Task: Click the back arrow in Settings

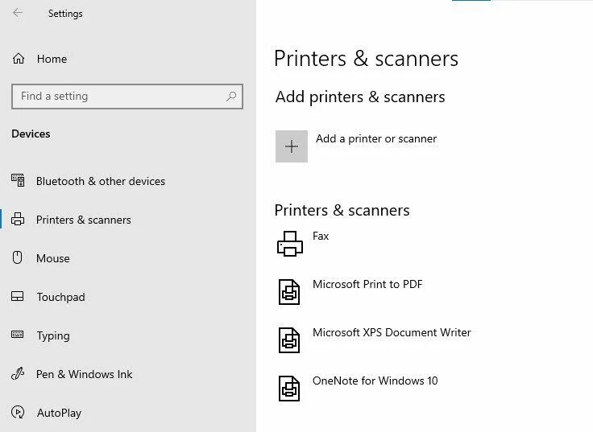Action: 18,13
